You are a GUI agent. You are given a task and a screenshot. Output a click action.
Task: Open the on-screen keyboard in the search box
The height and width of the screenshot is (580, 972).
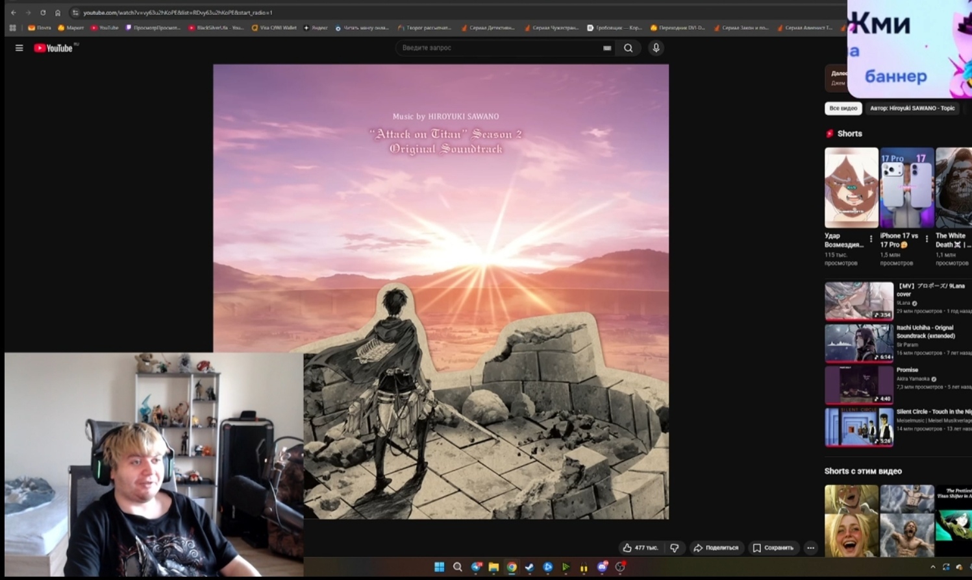pyautogui.click(x=607, y=48)
